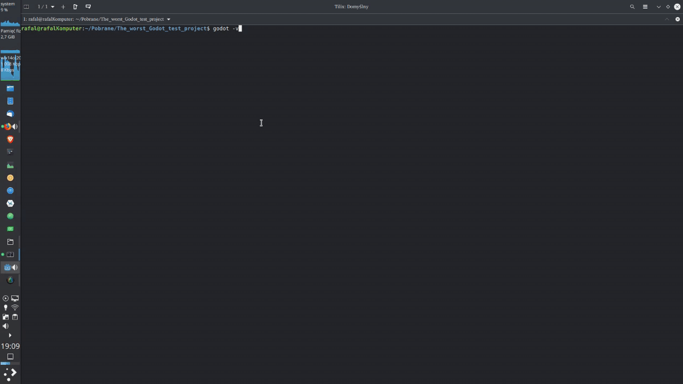Detach the current terminal session via toolbar icon
Image resolution: width=683 pixels, height=384 pixels.
(75, 6)
